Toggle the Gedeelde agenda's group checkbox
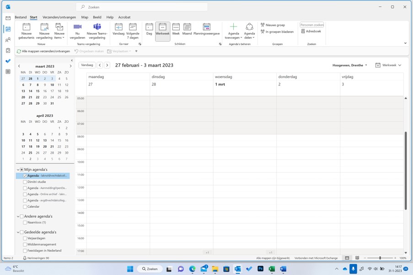413x275 pixels. tap(21, 232)
